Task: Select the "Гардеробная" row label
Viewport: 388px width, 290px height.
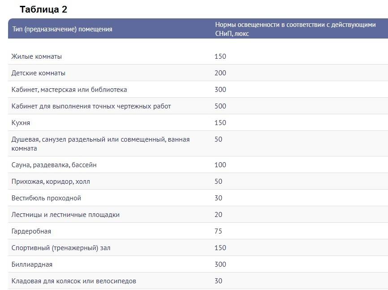Action: click(31, 231)
